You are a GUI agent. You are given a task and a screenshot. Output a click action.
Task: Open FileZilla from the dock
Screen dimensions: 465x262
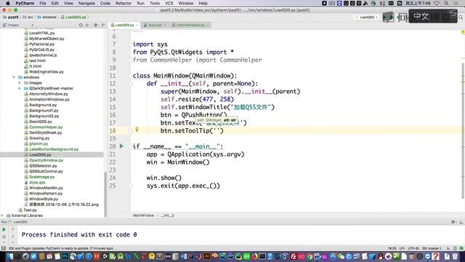click(x=294, y=255)
